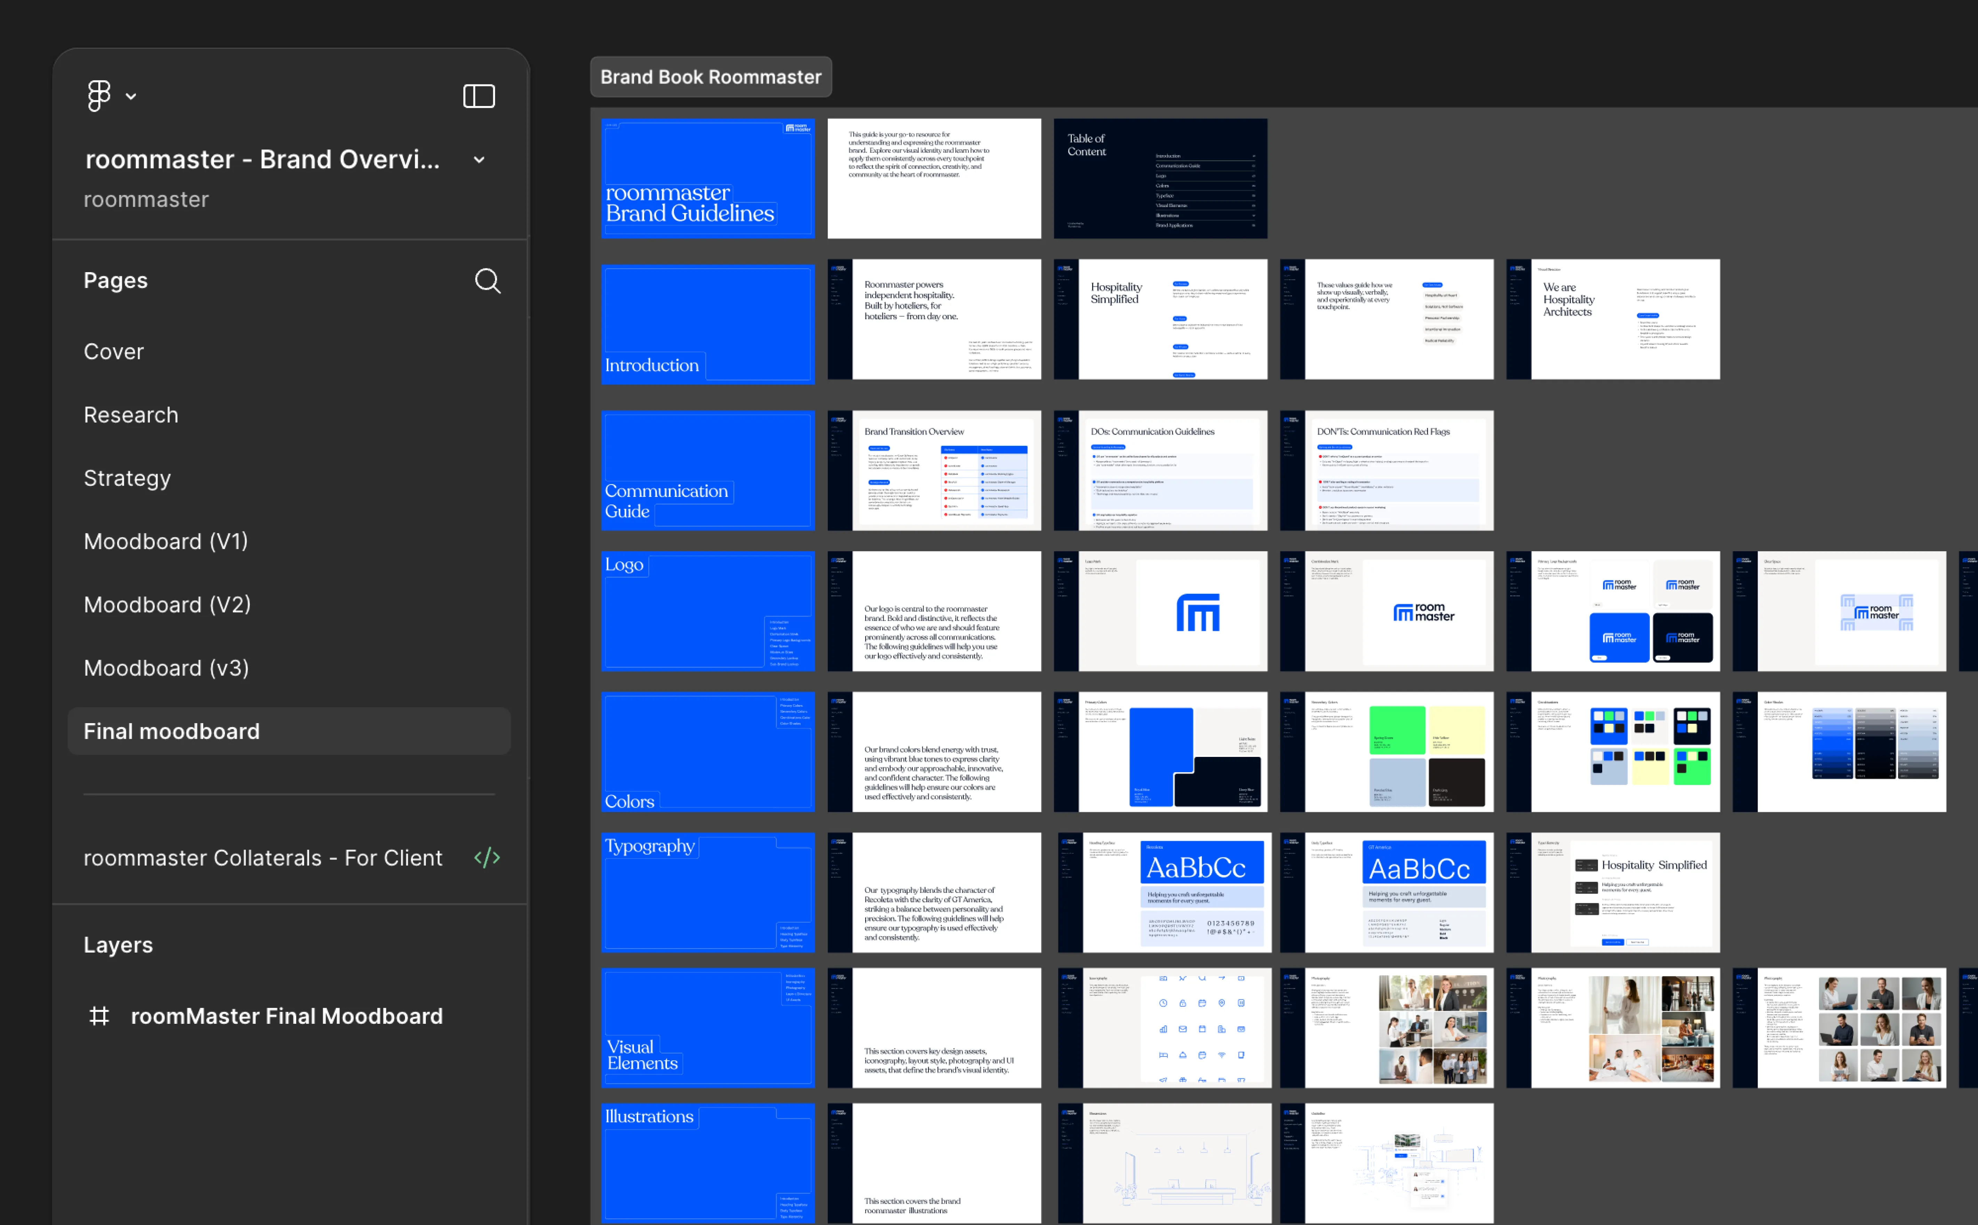The height and width of the screenshot is (1225, 1978).
Task: Click the code icon beside Collaterals page
Action: point(487,857)
